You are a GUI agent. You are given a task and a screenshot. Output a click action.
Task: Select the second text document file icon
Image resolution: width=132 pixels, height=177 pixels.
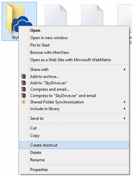click(92, 15)
